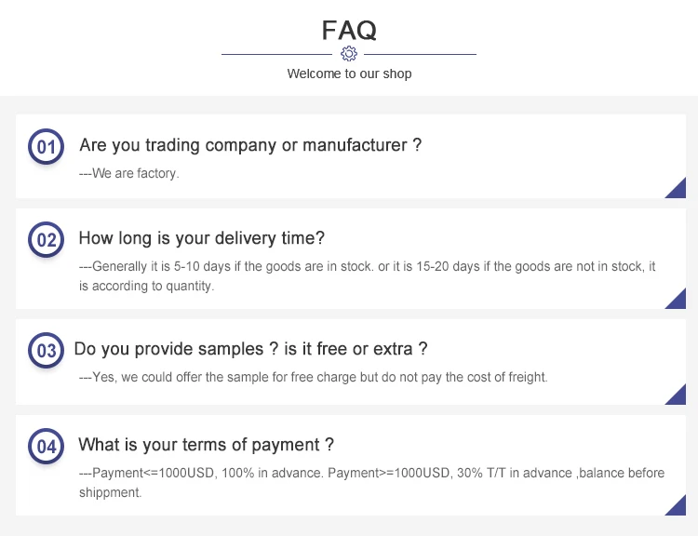Click corner triangle on first FAQ card
Image resolution: width=698 pixels, height=536 pixels.
(678, 190)
